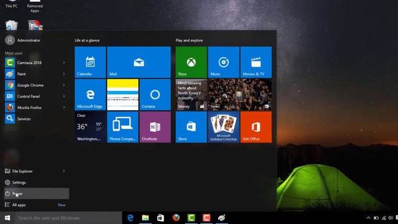Screen dimensions: 398x224
Task: Click the network tray icon
Action: 384,218
